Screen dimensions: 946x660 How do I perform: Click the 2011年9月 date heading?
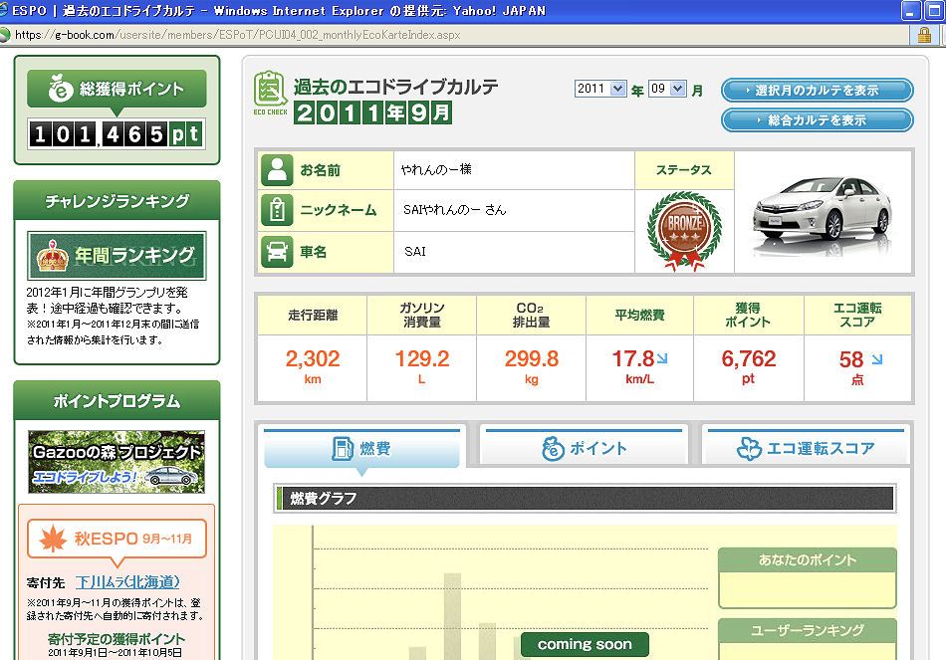pyautogui.click(x=372, y=112)
